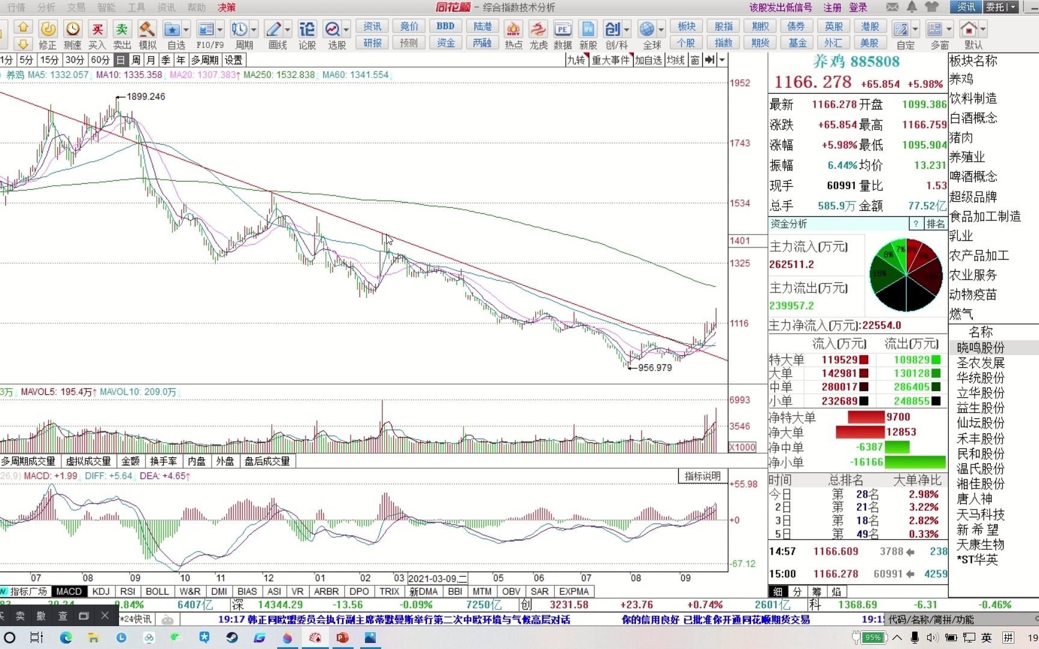Switch chart to 月 monthly period

coord(151,60)
